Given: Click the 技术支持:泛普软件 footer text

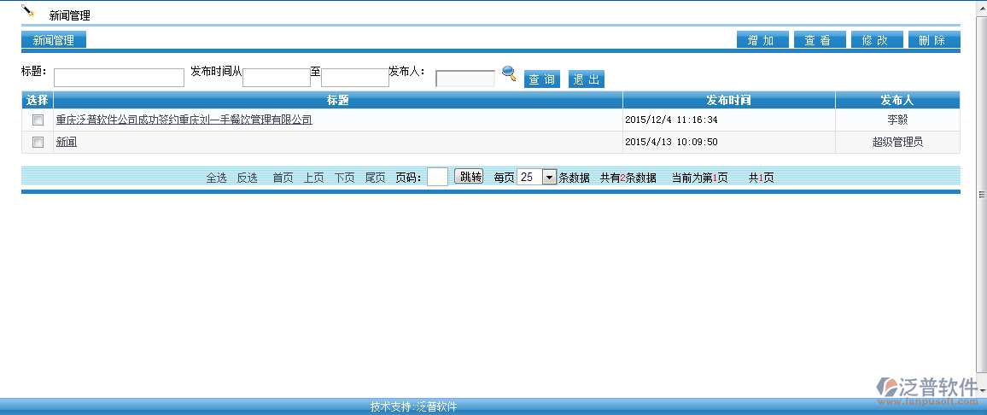Looking at the screenshot, I should 413,406.
